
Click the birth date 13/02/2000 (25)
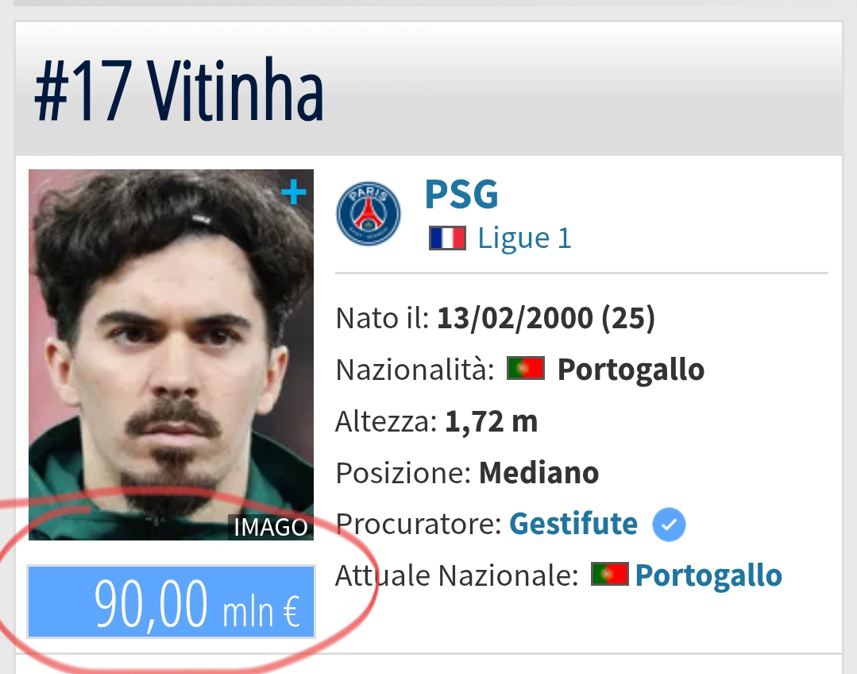(x=546, y=318)
